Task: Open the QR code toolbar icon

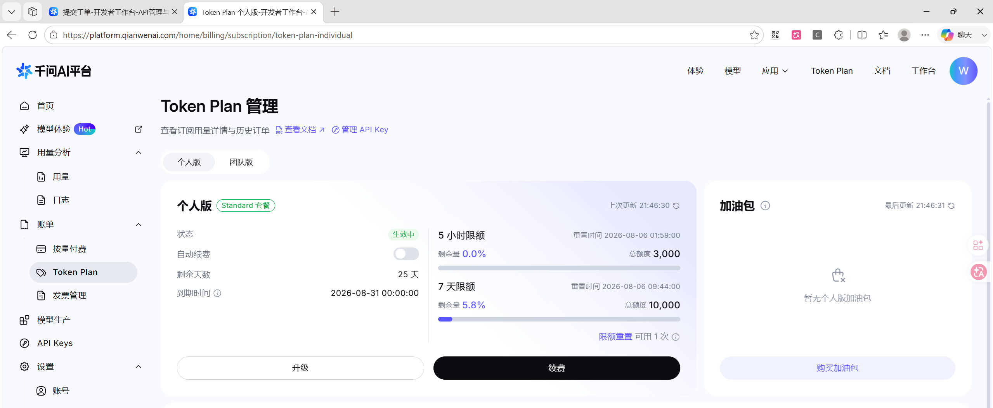Action: pos(775,35)
